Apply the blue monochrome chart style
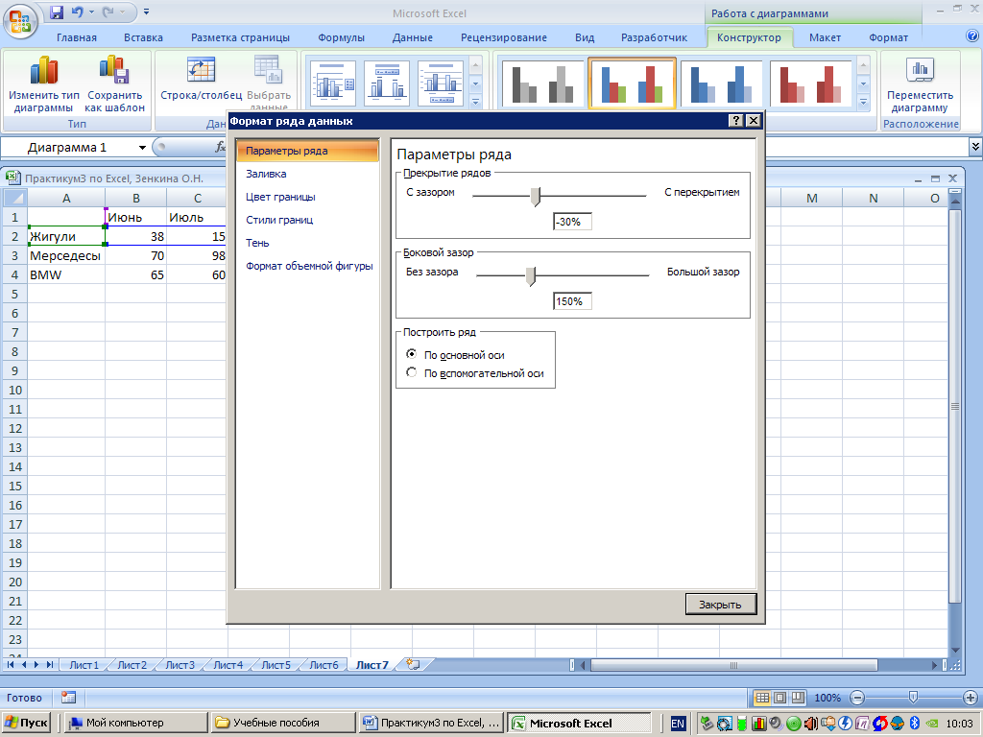 (721, 83)
